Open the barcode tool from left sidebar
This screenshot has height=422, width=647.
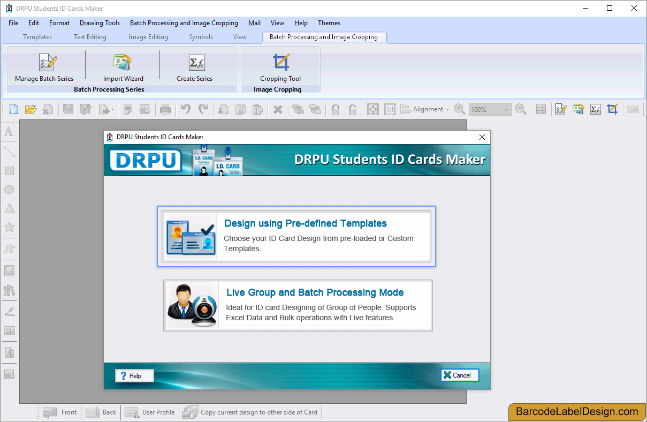tap(9, 330)
